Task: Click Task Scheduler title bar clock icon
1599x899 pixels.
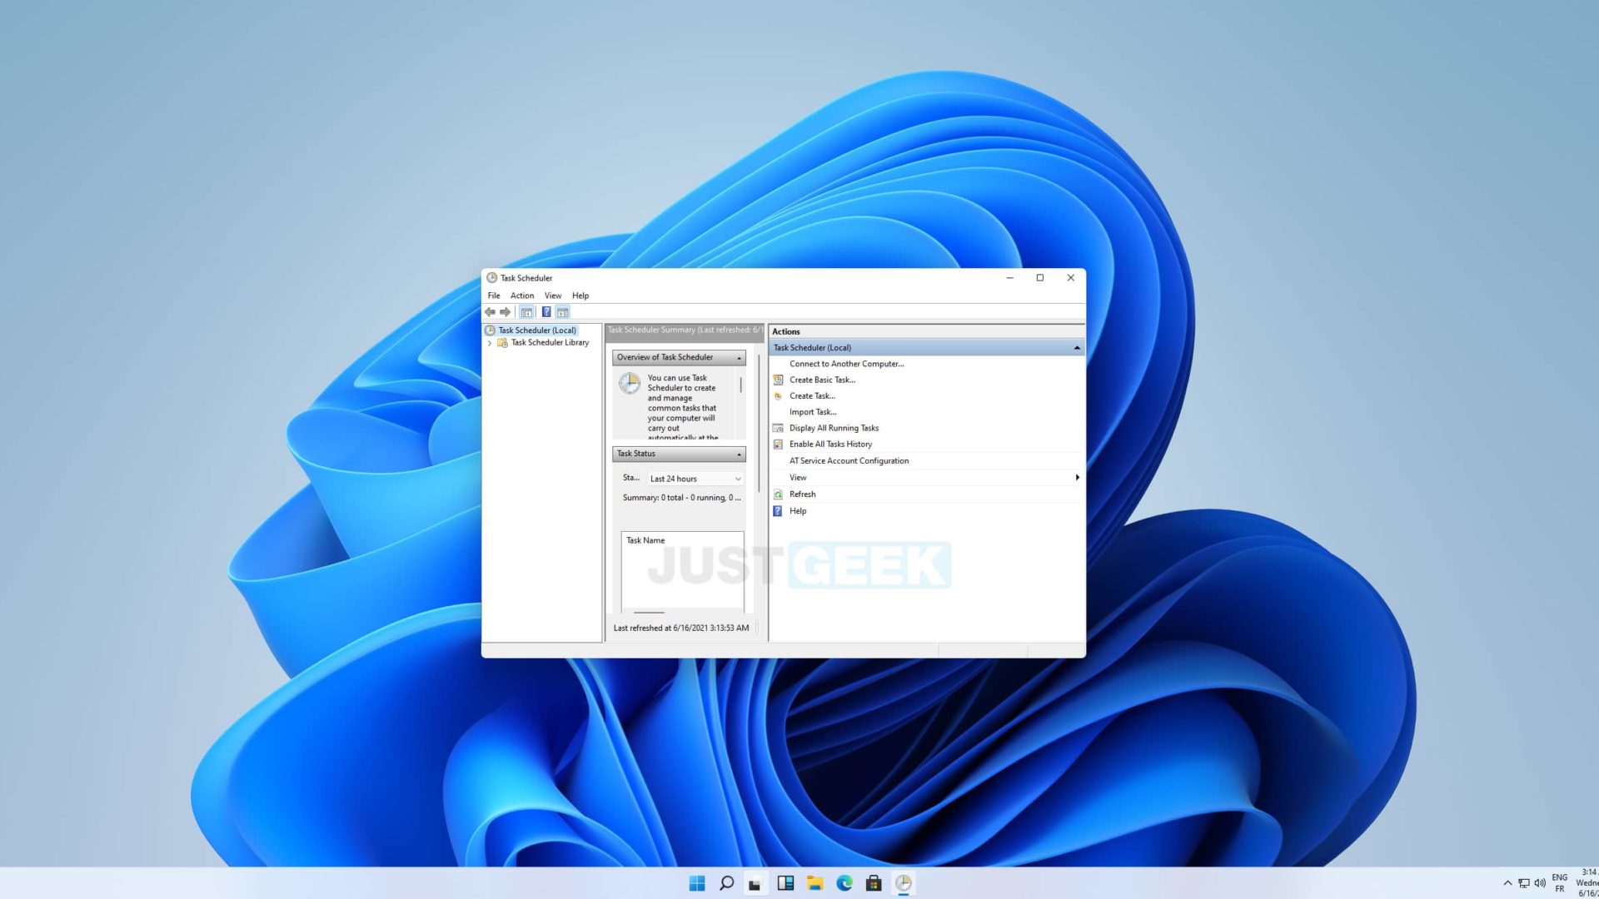Action: click(x=491, y=278)
